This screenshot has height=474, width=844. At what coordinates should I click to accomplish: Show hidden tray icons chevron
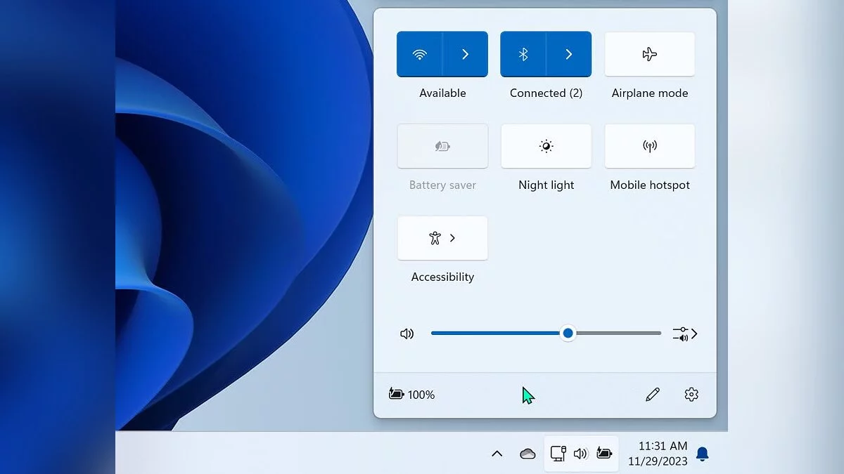[x=497, y=454]
